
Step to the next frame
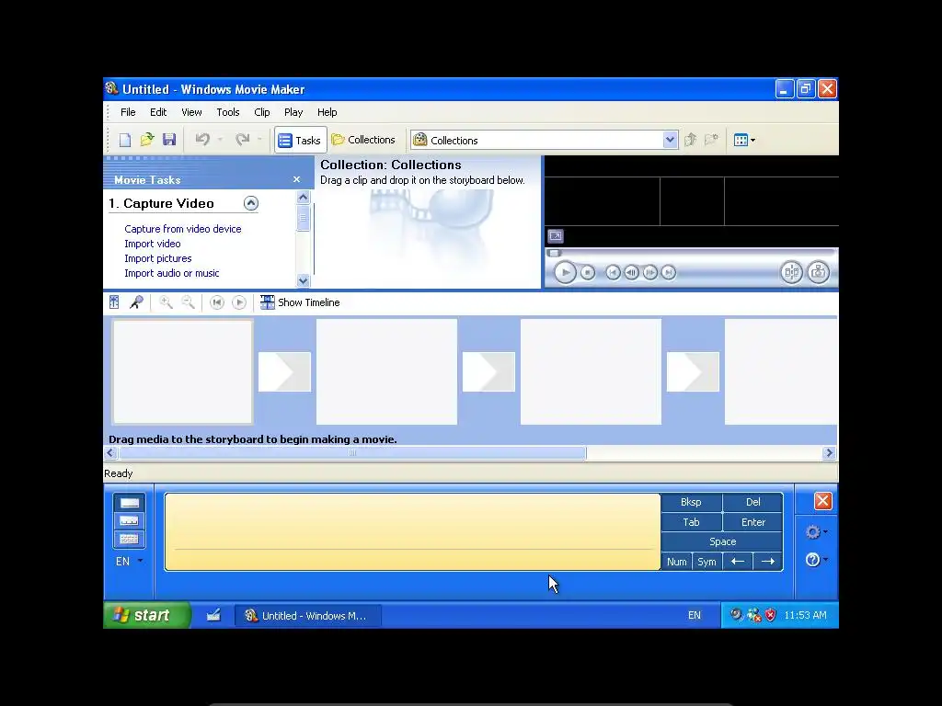tap(650, 272)
